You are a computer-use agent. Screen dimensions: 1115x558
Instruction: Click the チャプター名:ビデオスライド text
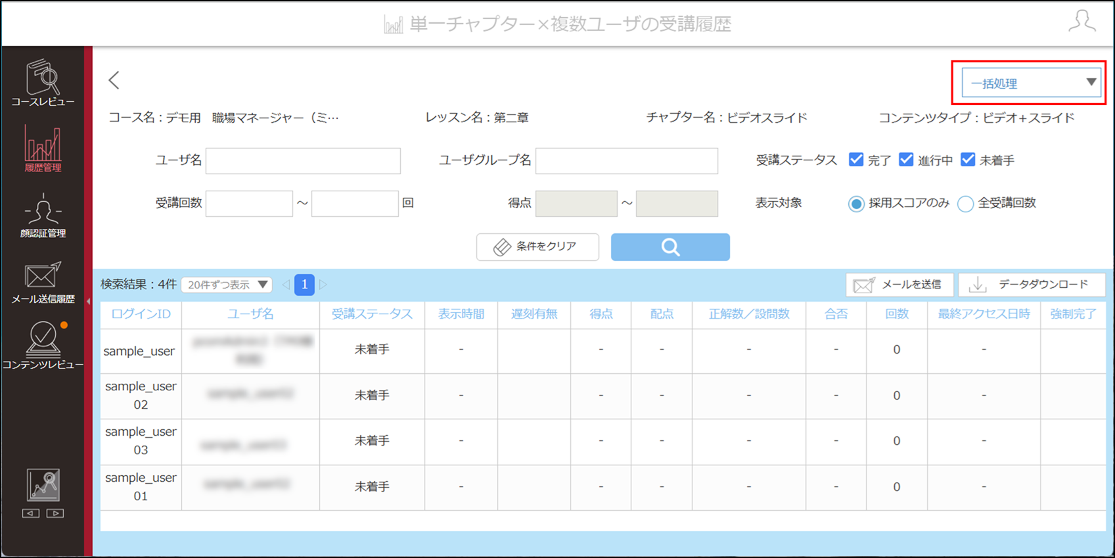click(727, 118)
